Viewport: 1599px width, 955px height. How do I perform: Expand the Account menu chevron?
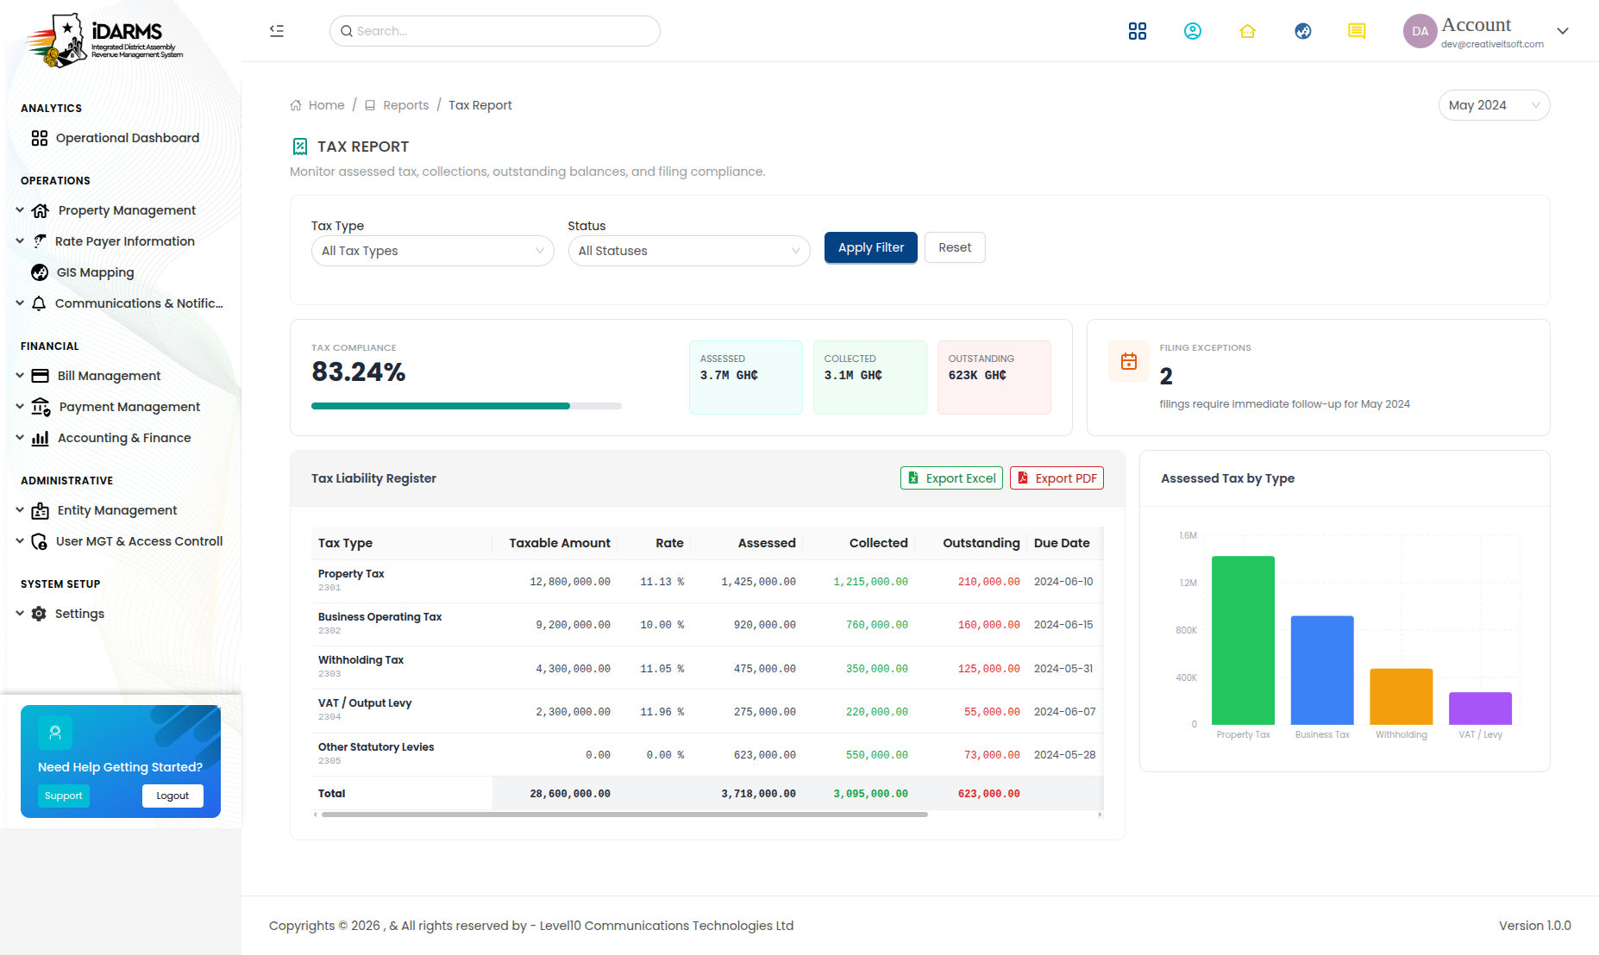click(1563, 31)
